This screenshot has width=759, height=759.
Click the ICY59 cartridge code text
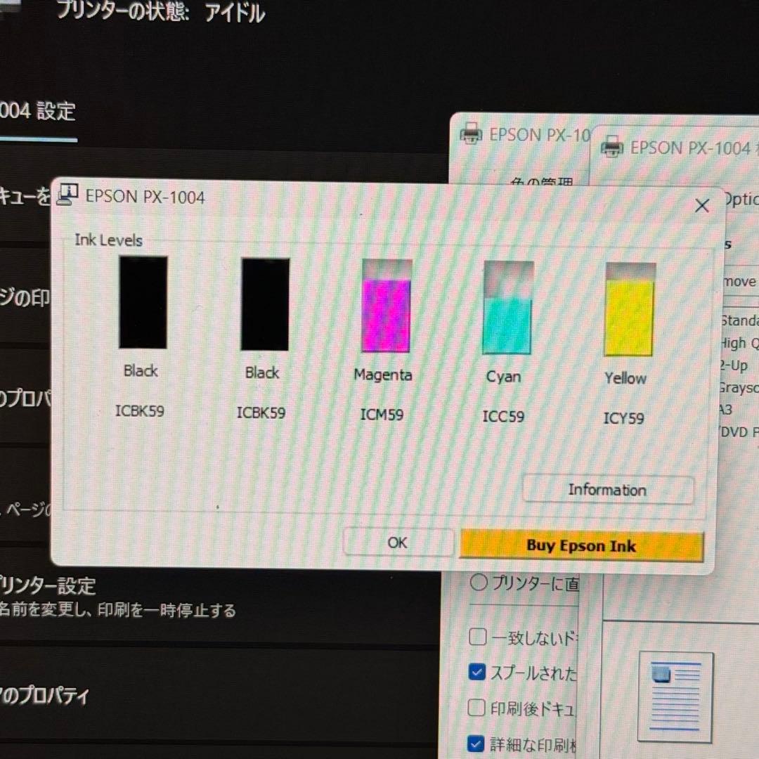(624, 418)
